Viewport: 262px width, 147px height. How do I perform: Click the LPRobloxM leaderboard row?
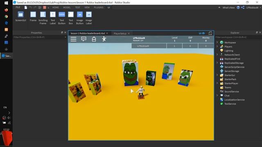pos(173,46)
